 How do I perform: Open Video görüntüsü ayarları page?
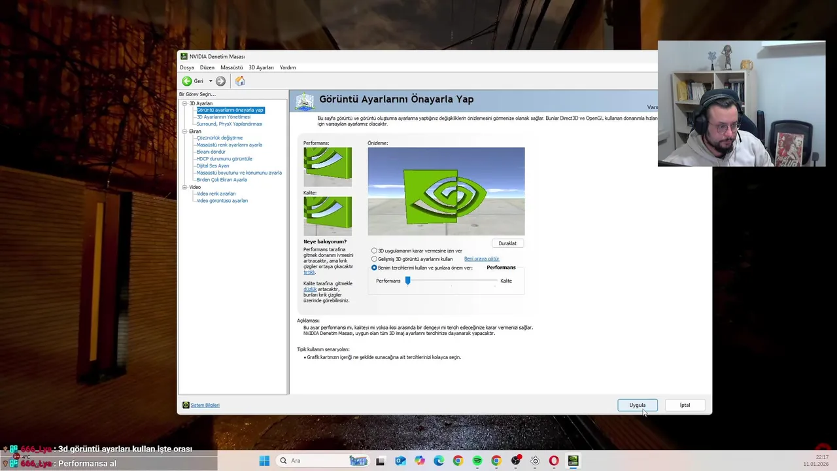click(x=222, y=201)
